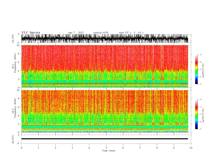Click the ch.1(V) waveform plot
Image resolution: width=215 pixels, height=166 pixels.
point(105,39)
